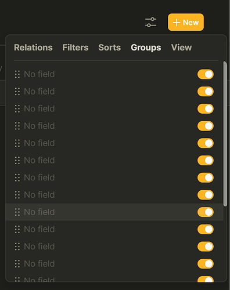
Task: Toggle the sixth No field switch
Action: pyautogui.click(x=206, y=161)
